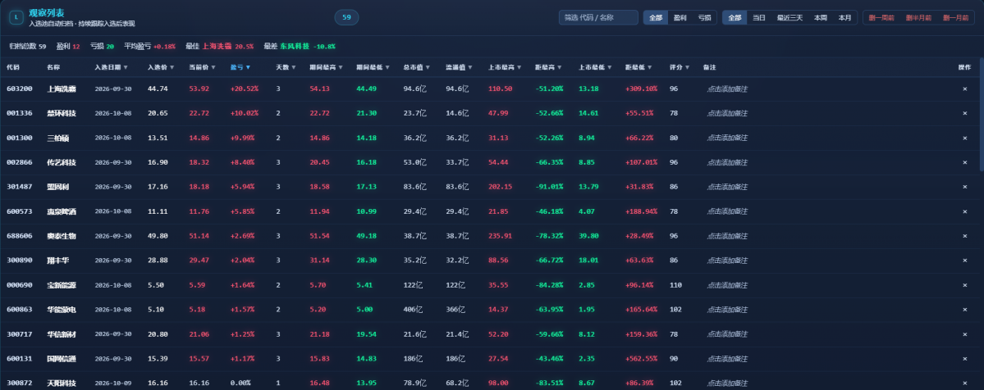The height and width of the screenshot is (390, 984).
Task: Sort by the 距最低 column
Action: coord(638,67)
